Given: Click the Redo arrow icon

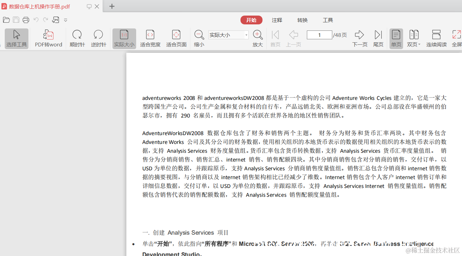Looking at the screenshot, I should click(x=45, y=20).
